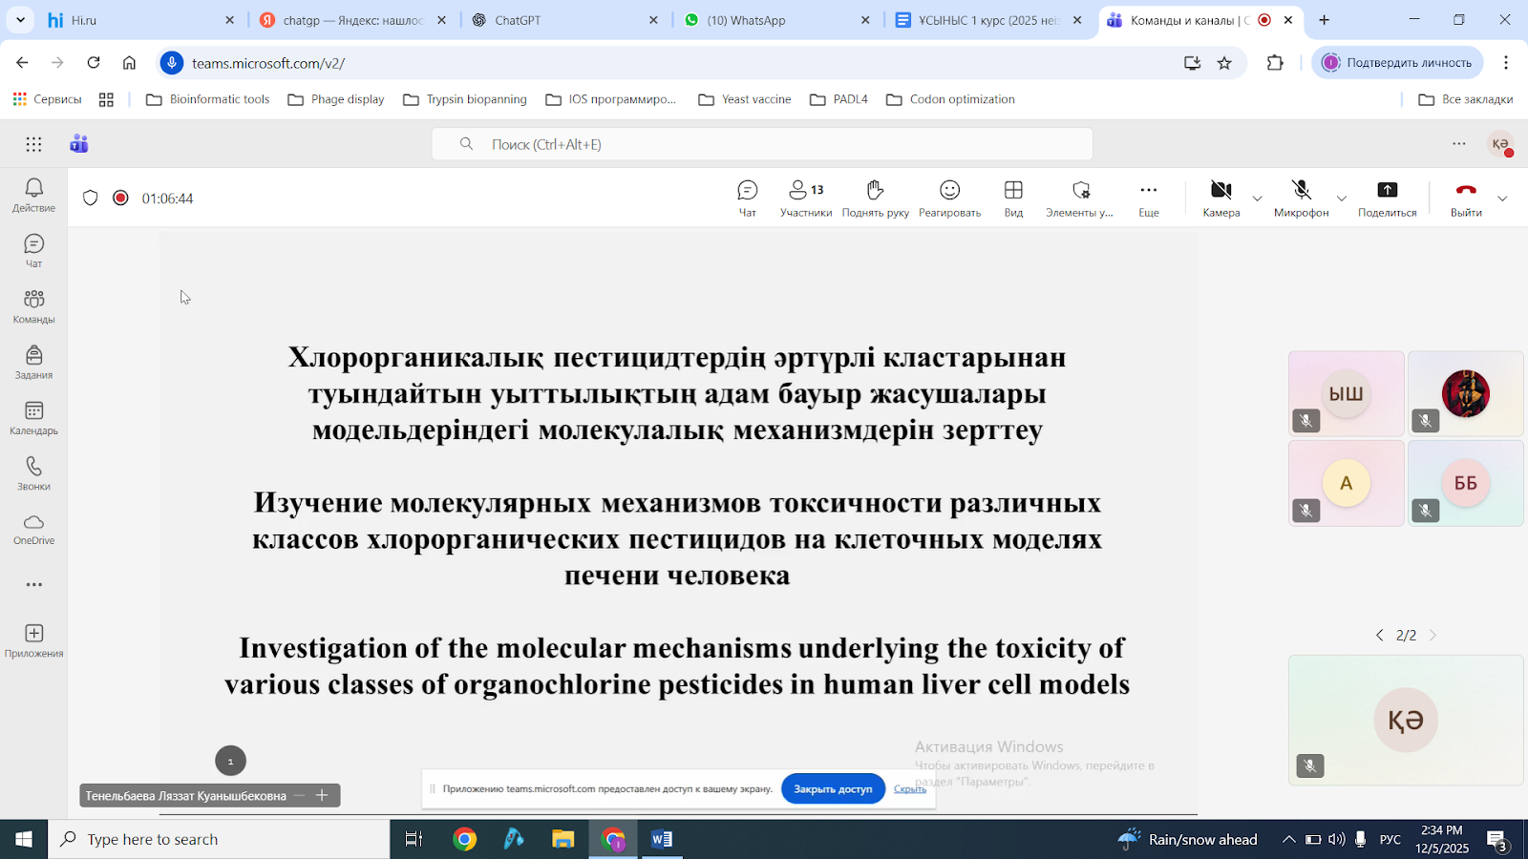1528x859 pixels.
Task: Open OneDrive from the sidebar
Action: pyautogui.click(x=33, y=529)
